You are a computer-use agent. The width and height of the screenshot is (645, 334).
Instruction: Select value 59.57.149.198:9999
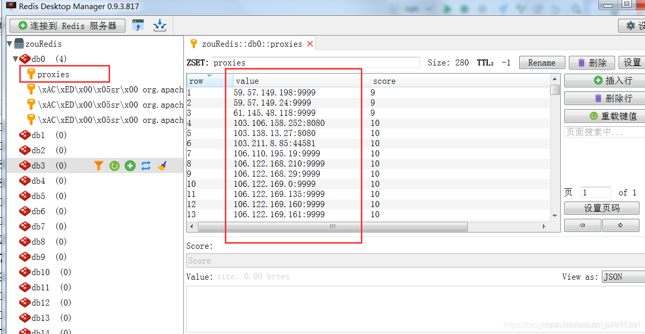coord(275,92)
